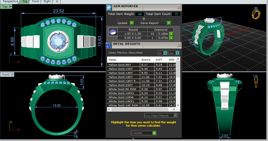
Task: Select the White Gold:10KW row
Action: point(142,97)
